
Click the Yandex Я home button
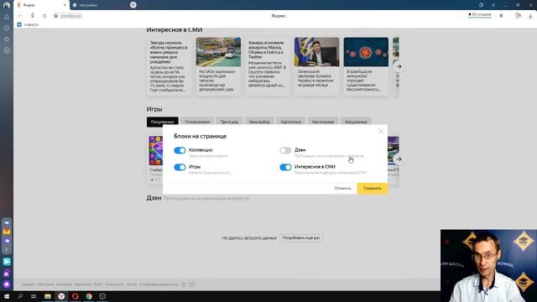[33, 16]
